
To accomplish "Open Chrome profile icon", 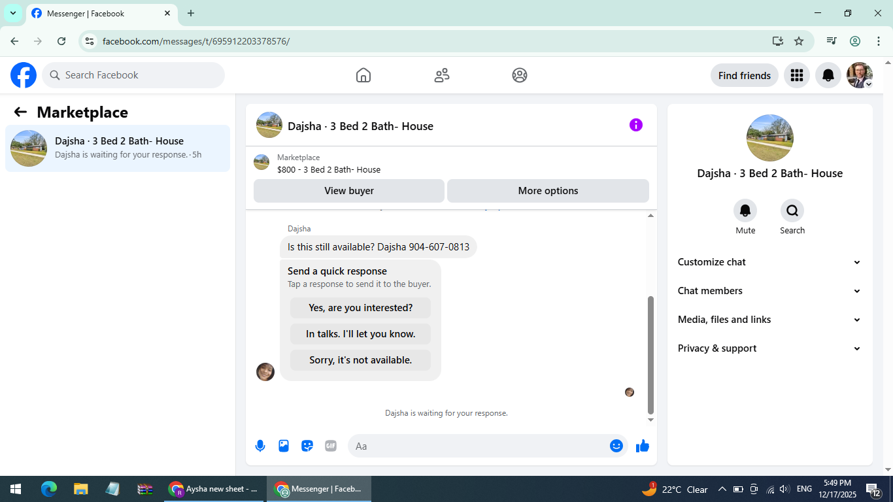I will (x=855, y=41).
